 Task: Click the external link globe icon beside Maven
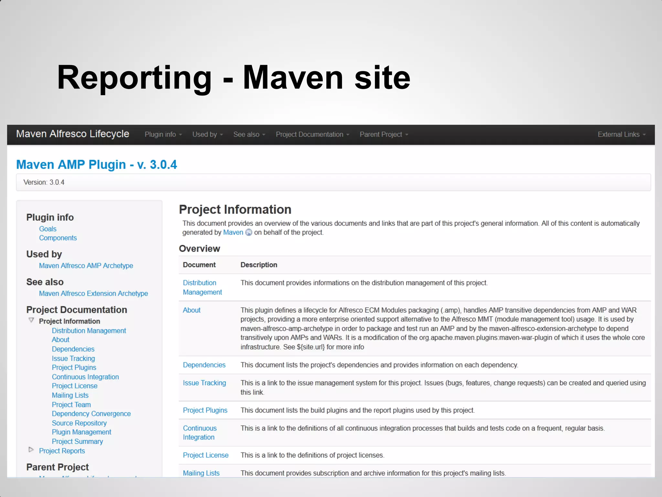pyautogui.click(x=249, y=232)
